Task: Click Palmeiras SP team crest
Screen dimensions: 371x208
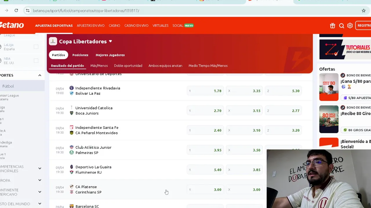Action: tap(72, 153)
